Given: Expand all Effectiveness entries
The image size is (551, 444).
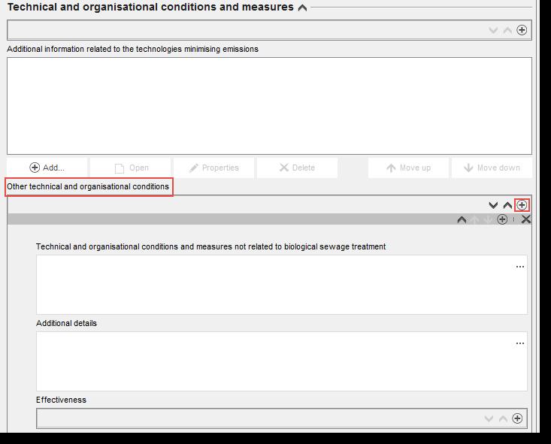Looking at the screenshot, I should [489, 418].
